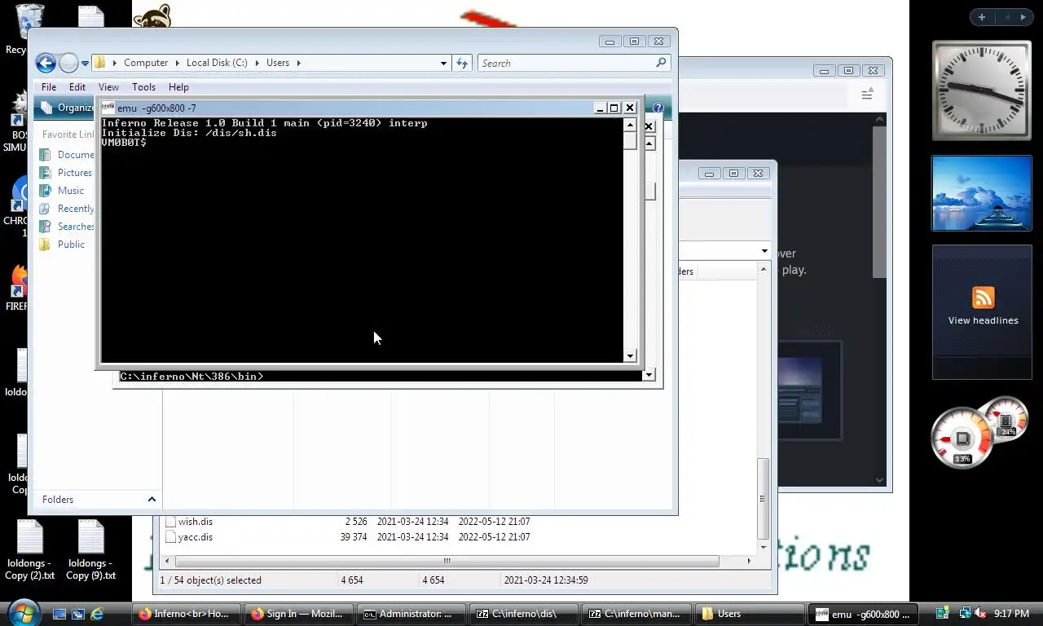Expand arrow after Users in breadcrumb
Viewport: 1043px width, 626px height.
tap(298, 63)
